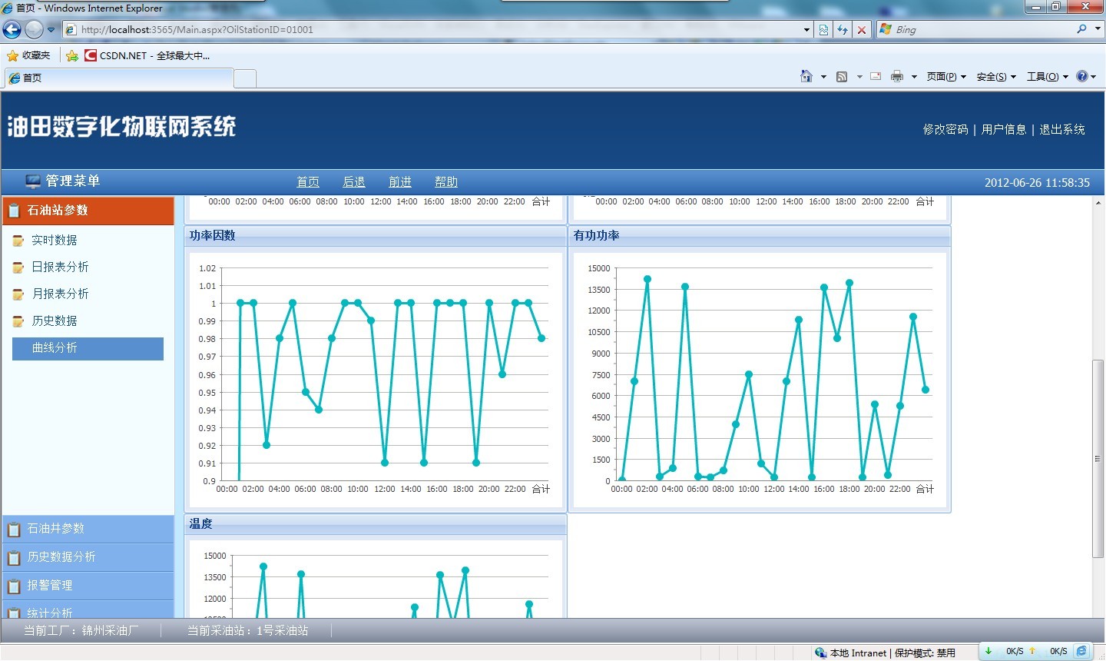Click Add to Favorites bar star icon
The height and width of the screenshot is (661, 1106).
pos(72,55)
